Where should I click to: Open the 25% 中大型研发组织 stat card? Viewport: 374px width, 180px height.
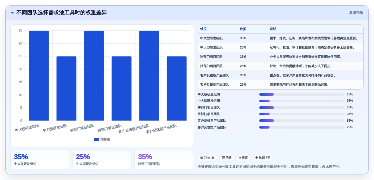point(102,160)
